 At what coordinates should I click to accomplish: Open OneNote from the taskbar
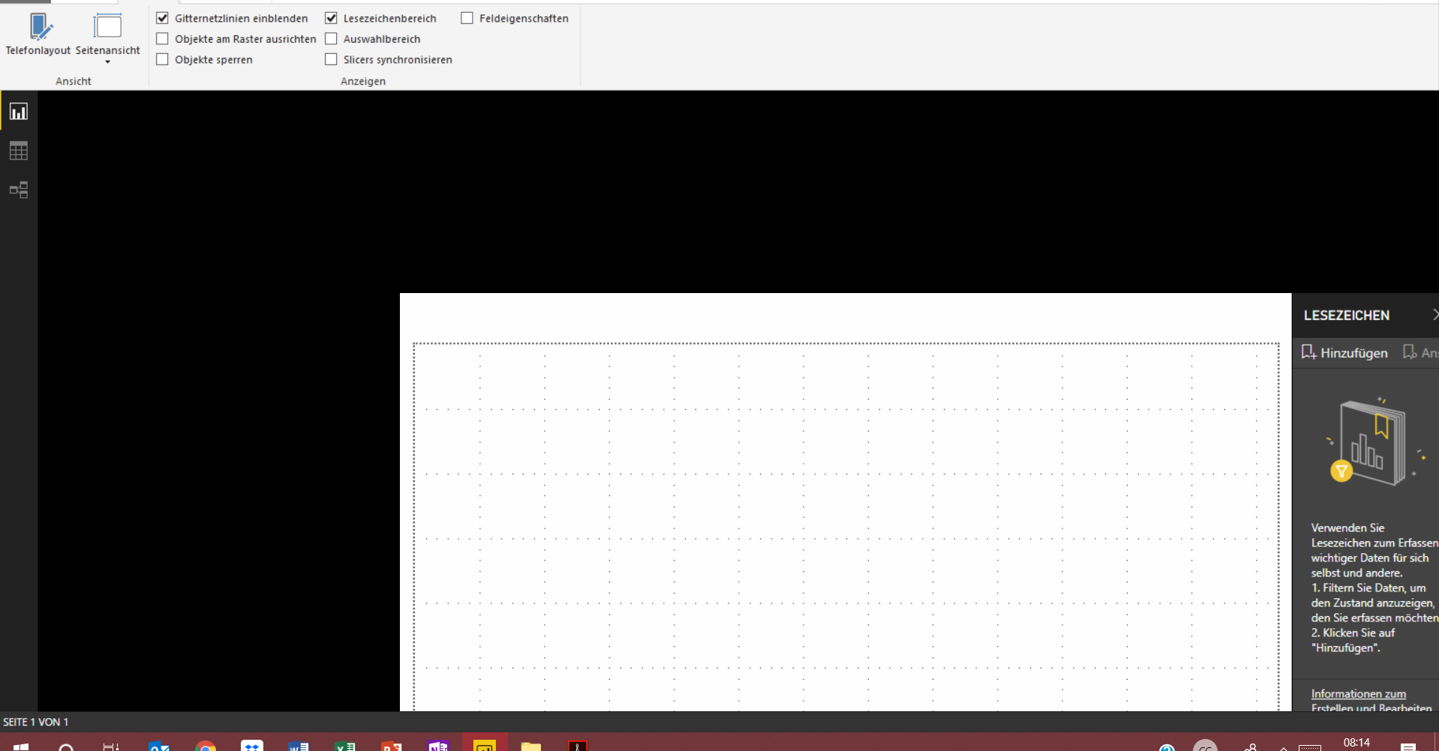438,747
